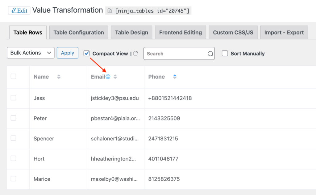Viewport: 316px width, 195px height.
Task: Select the Jess row checkbox
Action: pos(13,98)
